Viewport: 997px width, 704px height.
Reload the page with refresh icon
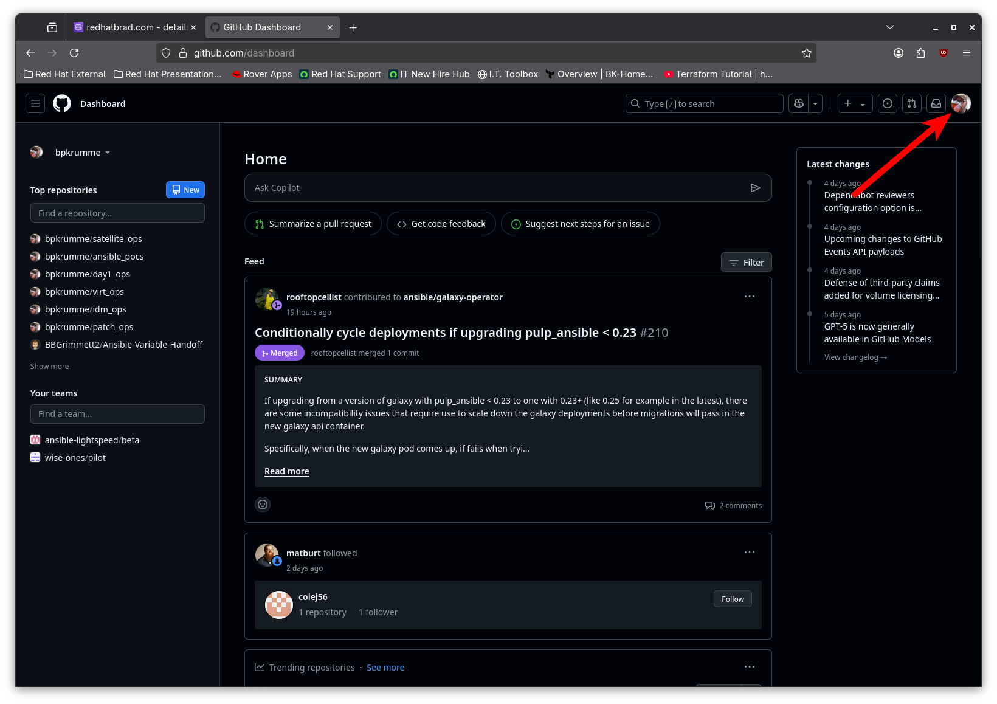[74, 53]
